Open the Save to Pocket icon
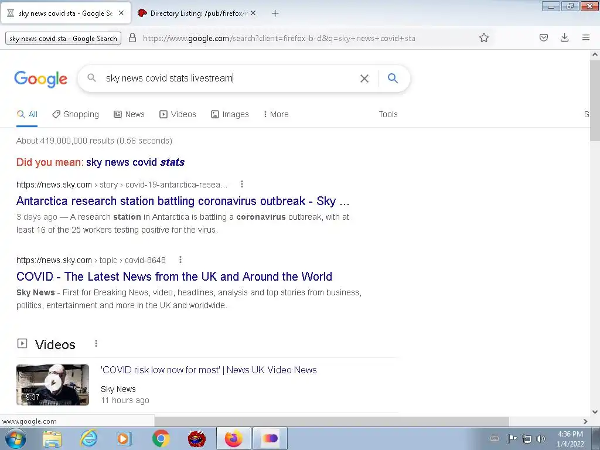The width and height of the screenshot is (600, 450). (544, 37)
